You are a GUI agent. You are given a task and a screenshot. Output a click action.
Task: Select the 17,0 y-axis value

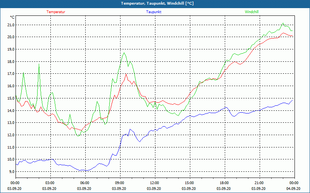11,74
